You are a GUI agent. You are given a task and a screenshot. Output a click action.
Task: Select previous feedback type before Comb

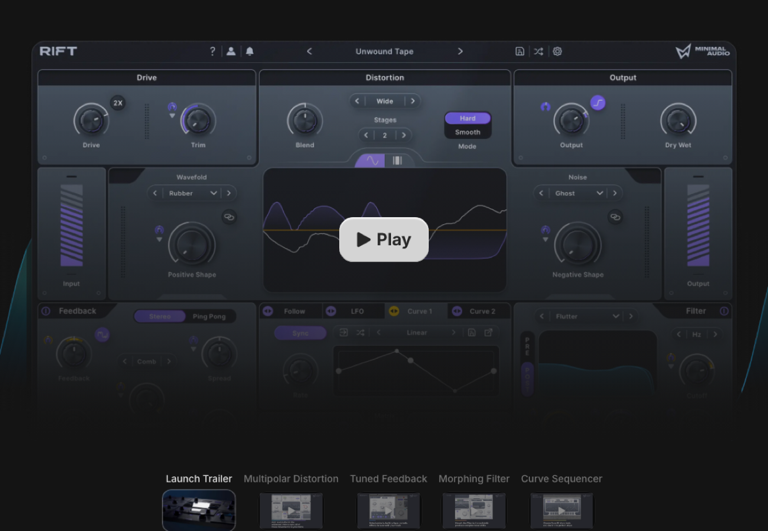tap(125, 361)
